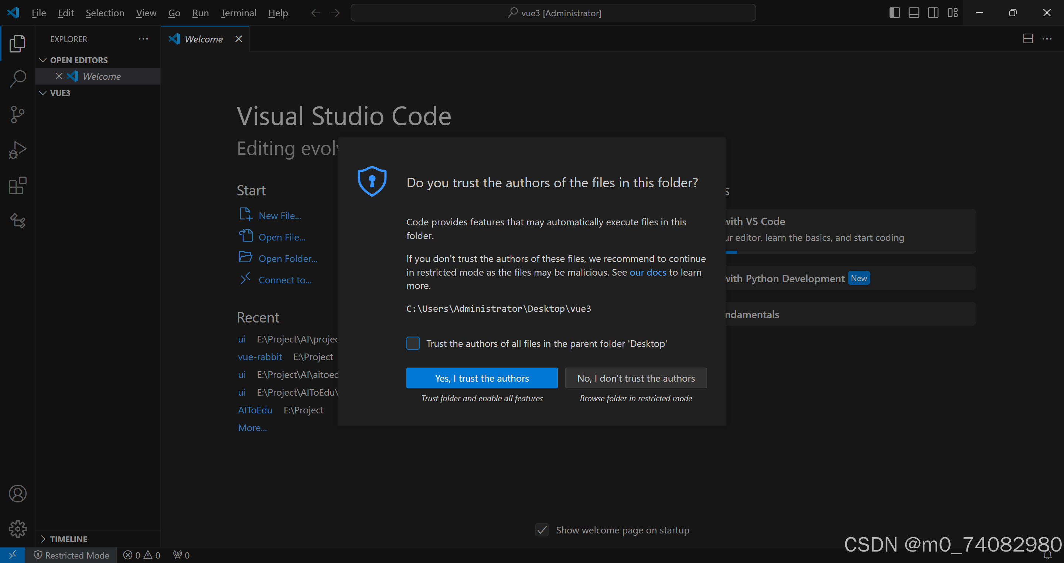Open the Source Control view
The height and width of the screenshot is (563, 1064).
pyautogui.click(x=17, y=115)
